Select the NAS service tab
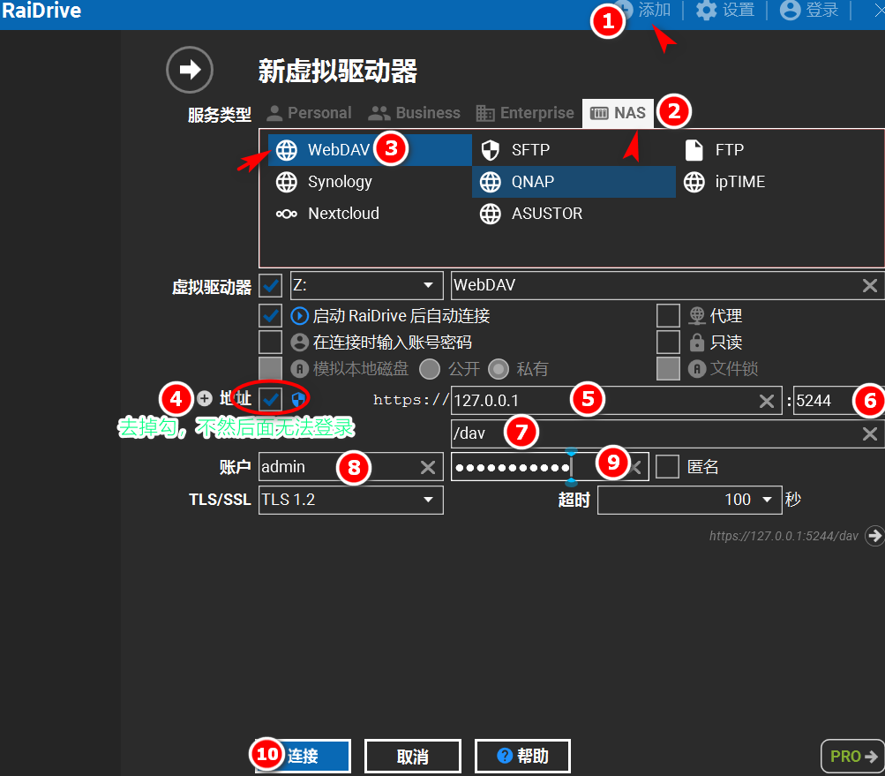The height and width of the screenshot is (776, 885). 618,113
